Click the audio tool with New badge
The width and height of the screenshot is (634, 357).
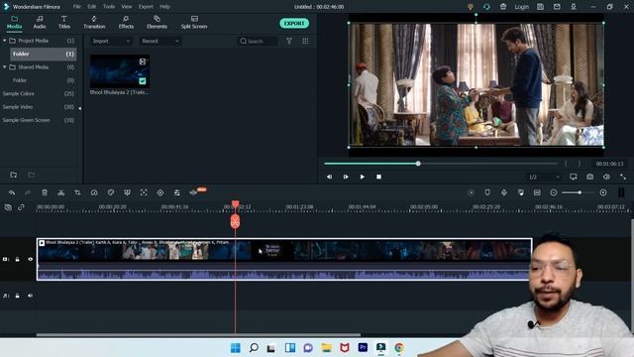pyautogui.click(x=194, y=192)
